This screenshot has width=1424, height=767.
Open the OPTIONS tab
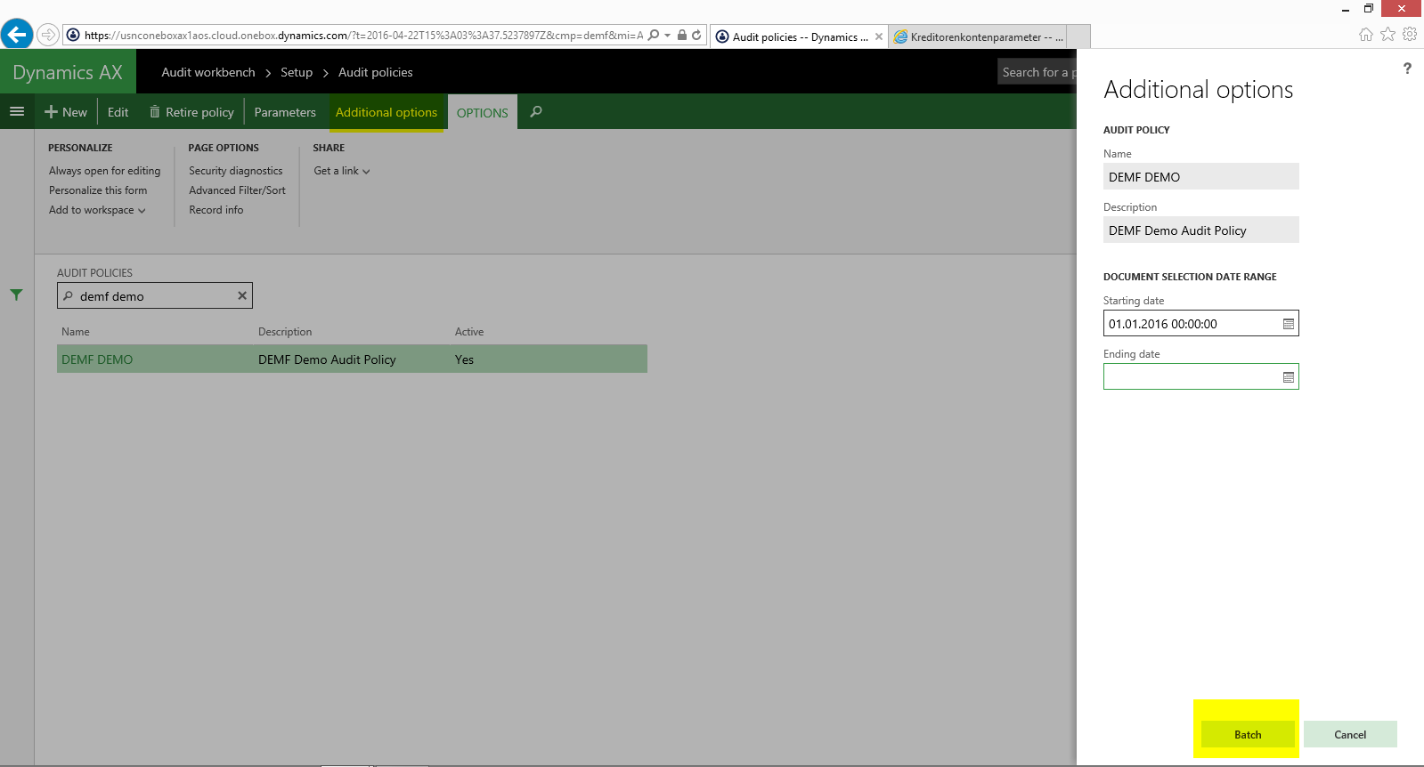482,113
